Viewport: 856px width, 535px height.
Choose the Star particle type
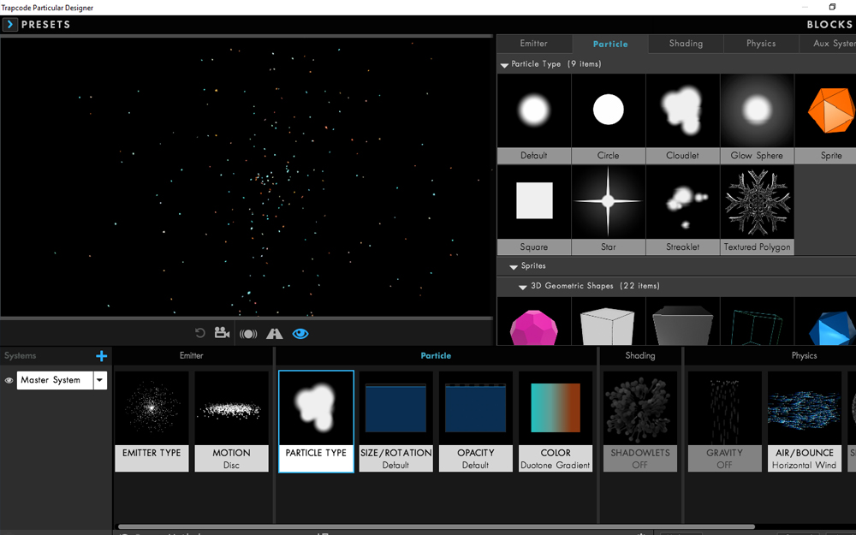click(608, 211)
